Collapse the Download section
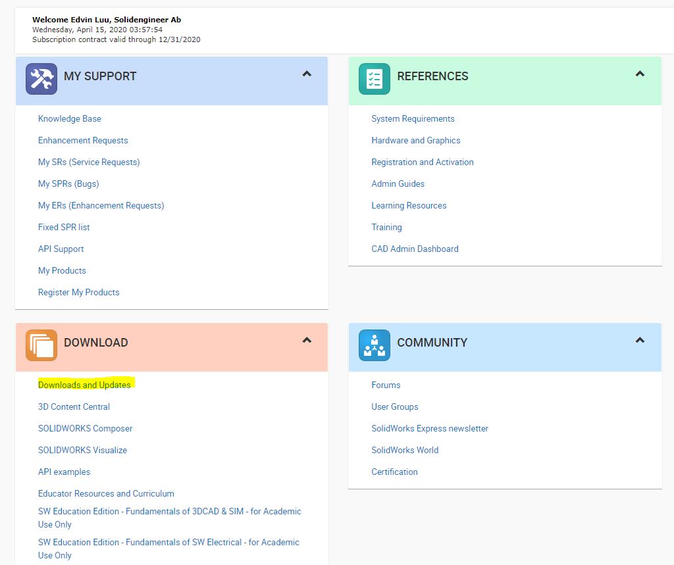This screenshot has width=674, height=565. (x=307, y=341)
